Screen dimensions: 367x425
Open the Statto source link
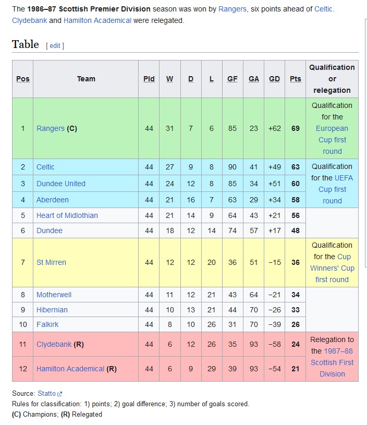click(45, 393)
